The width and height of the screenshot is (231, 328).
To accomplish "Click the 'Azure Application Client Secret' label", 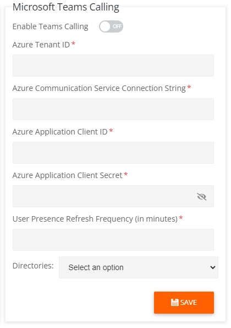I will (68, 175).
